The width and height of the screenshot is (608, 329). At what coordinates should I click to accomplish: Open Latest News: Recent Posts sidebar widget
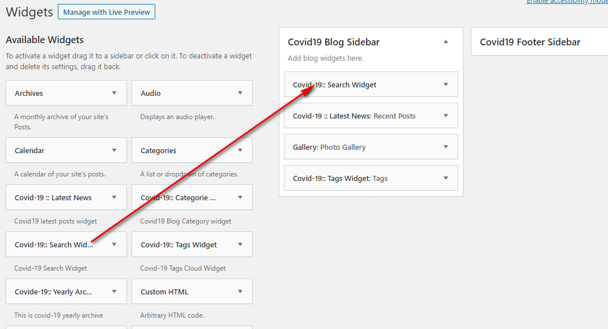(x=371, y=116)
